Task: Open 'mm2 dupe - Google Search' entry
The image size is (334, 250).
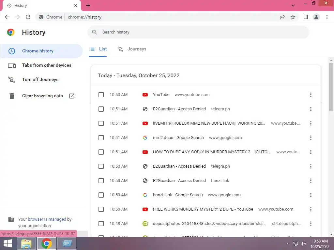Action: [178, 138]
